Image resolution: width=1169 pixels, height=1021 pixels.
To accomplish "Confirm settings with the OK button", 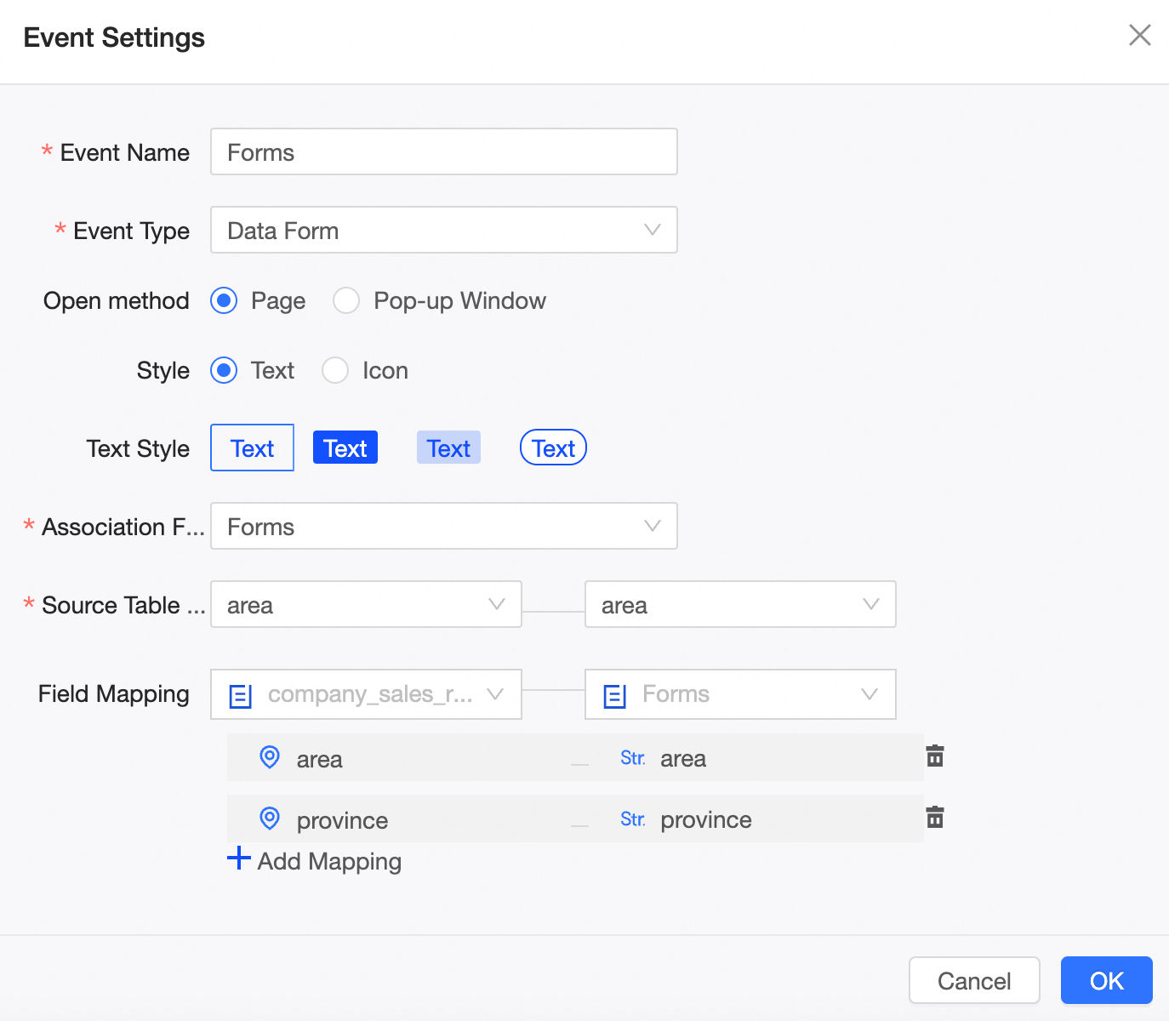I will click(x=1106, y=980).
